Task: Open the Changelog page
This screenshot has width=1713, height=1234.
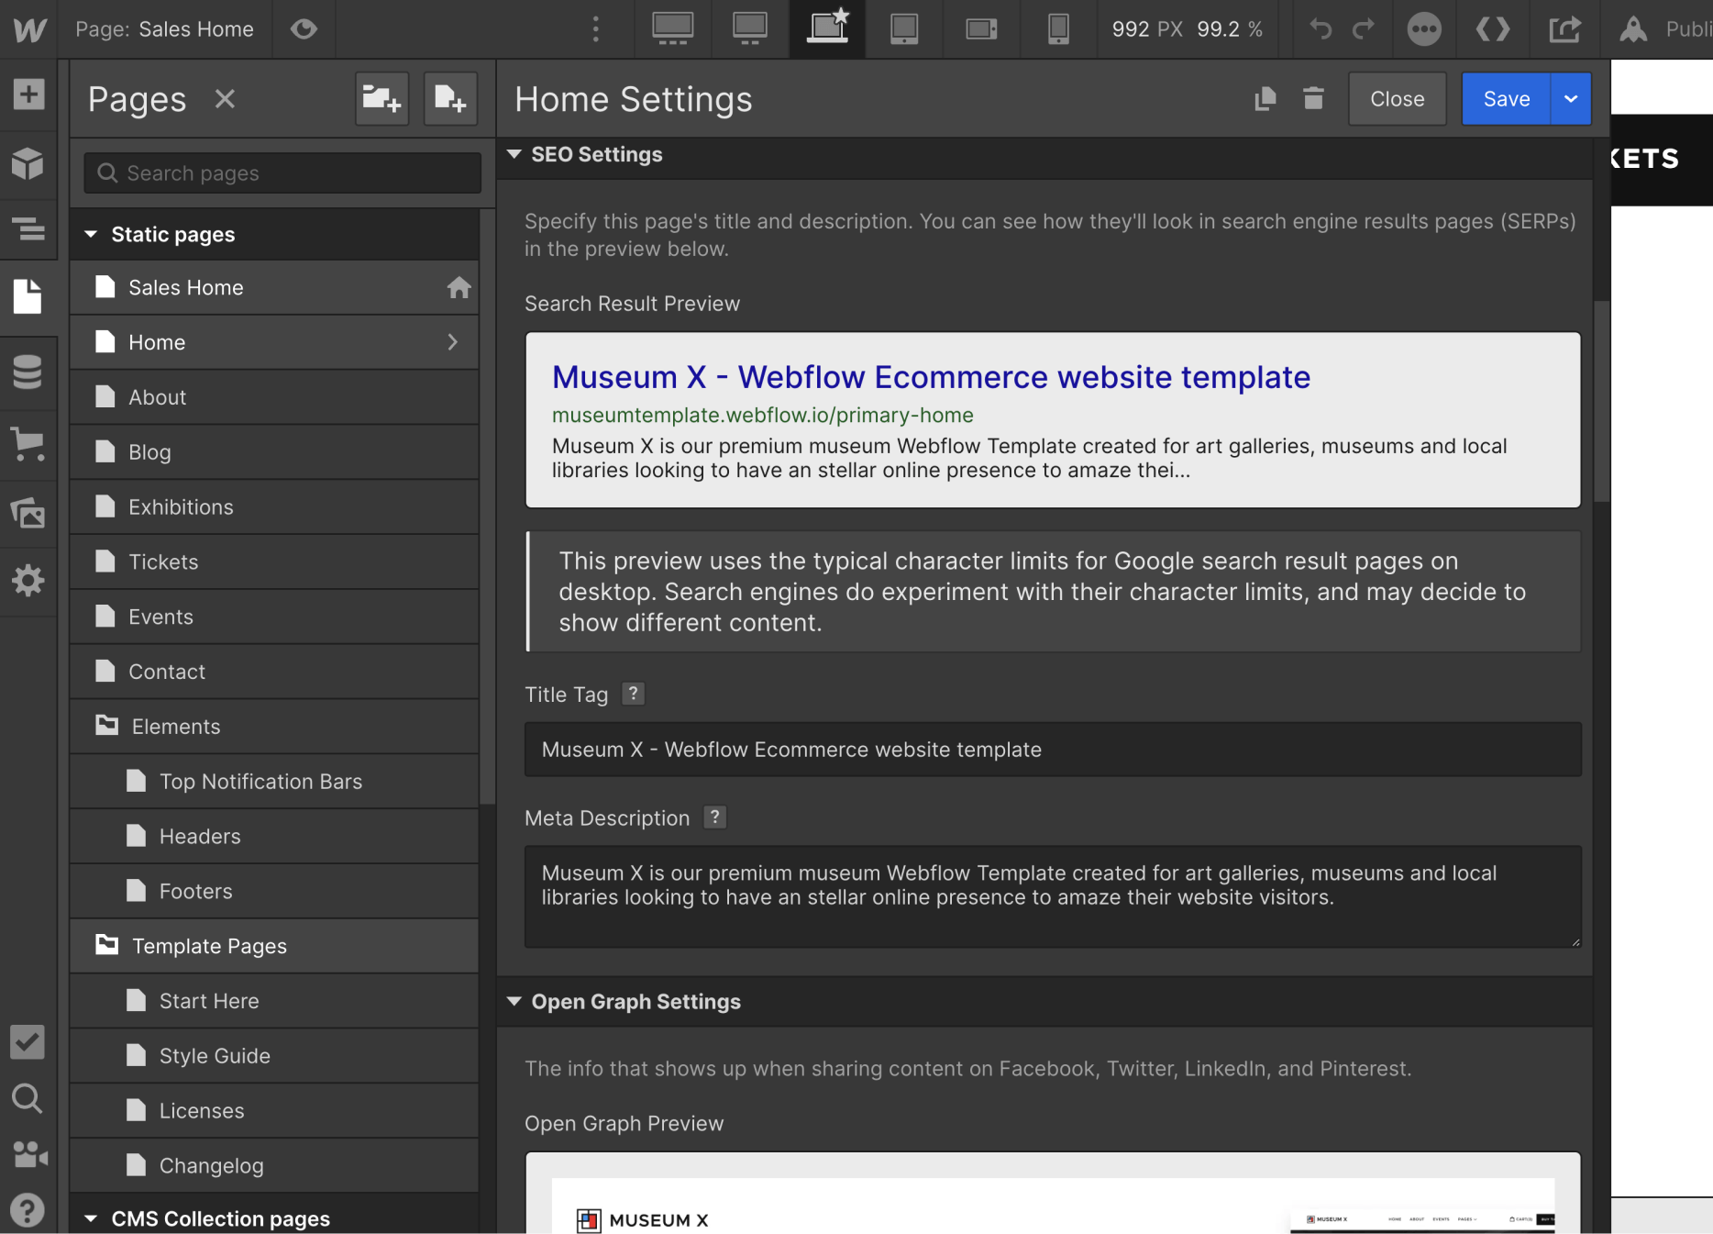Action: pyautogui.click(x=274, y=1166)
